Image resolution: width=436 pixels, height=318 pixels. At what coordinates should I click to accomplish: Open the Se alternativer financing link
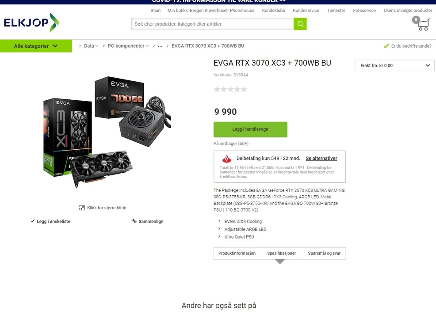(321, 158)
